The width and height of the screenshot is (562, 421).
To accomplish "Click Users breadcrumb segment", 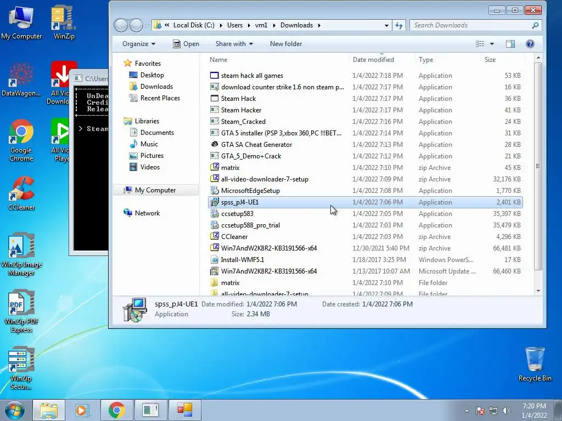I will [x=235, y=25].
